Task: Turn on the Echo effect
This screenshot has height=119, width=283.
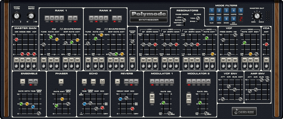Action: click(84, 81)
